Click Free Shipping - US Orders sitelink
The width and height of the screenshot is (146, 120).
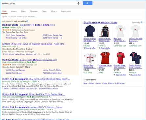[17, 38]
